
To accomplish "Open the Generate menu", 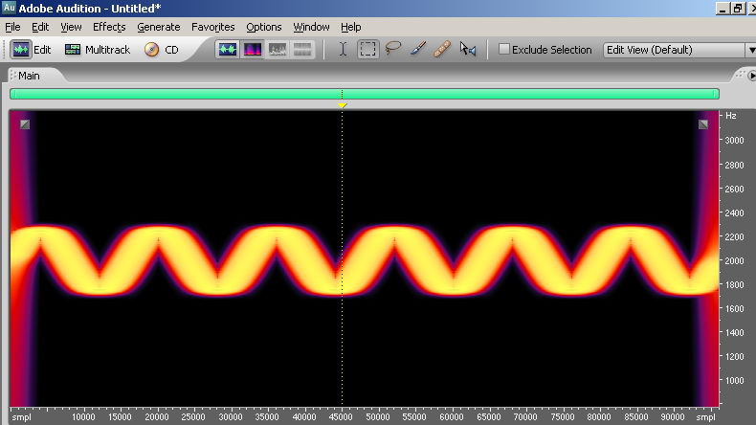I will 158,27.
